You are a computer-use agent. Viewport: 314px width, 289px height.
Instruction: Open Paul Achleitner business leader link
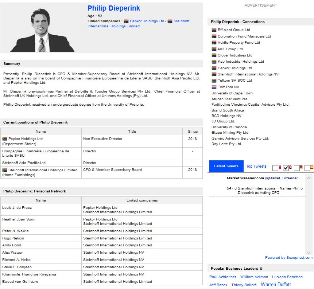click(223, 277)
